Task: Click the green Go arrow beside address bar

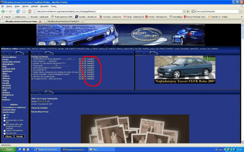Action: pyautogui.click(x=188, y=11)
